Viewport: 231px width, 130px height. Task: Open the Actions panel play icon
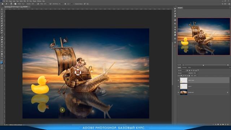point(175,9)
